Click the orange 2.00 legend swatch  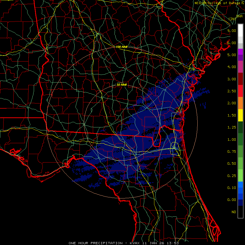pos(240,103)
